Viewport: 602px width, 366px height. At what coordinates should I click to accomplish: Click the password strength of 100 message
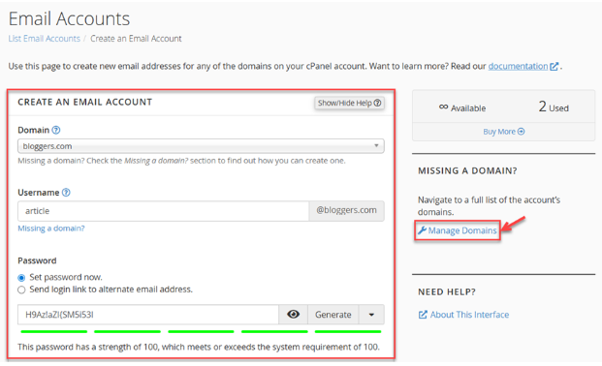(x=199, y=347)
